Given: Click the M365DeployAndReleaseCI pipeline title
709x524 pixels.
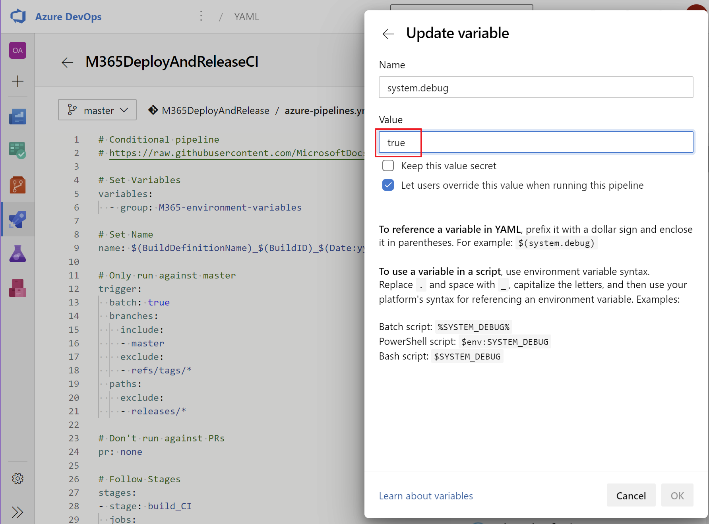Looking at the screenshot, I should point(172,62).
